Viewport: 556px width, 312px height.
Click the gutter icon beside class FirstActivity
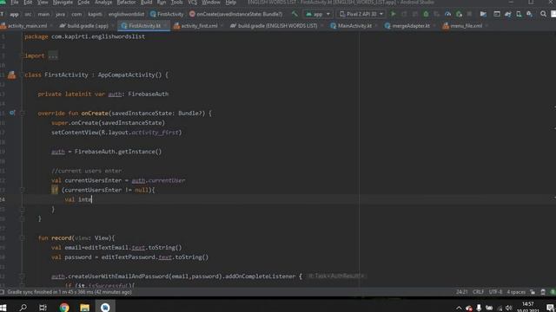pos(11,75)
